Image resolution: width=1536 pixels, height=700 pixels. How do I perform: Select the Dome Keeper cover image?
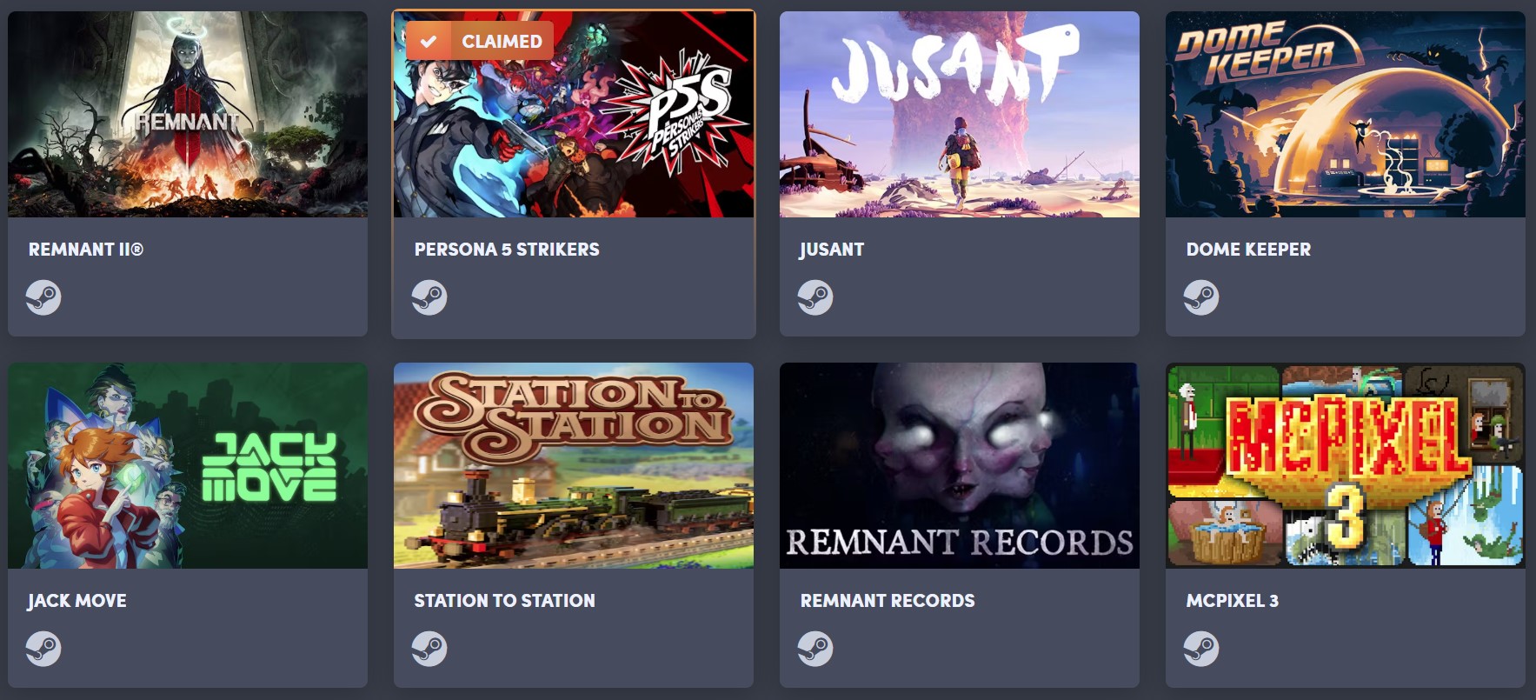tap(1346, 114)
